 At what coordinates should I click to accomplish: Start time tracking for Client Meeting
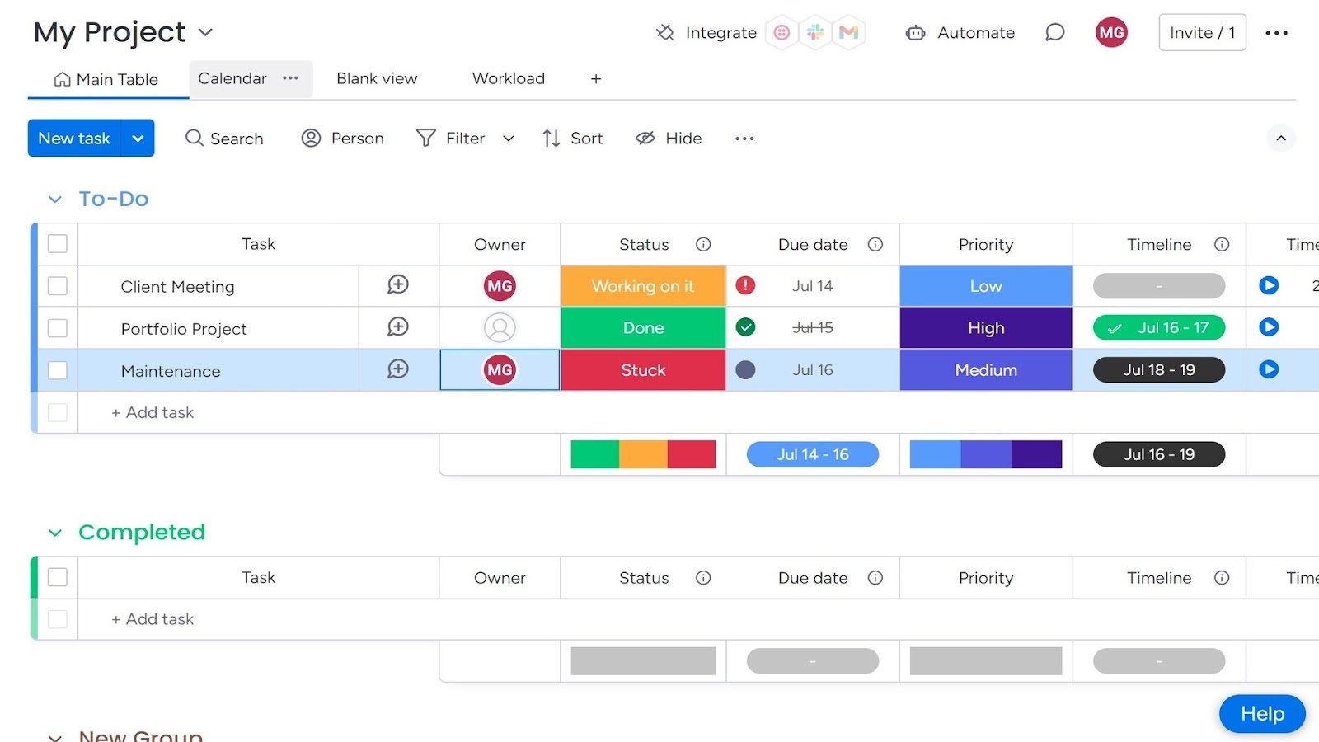[x=1269, y=285]
